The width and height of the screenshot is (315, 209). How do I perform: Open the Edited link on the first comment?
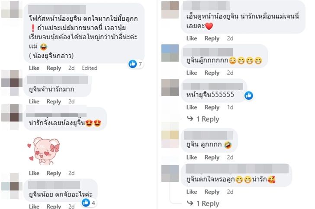click(x=90, y=68)
